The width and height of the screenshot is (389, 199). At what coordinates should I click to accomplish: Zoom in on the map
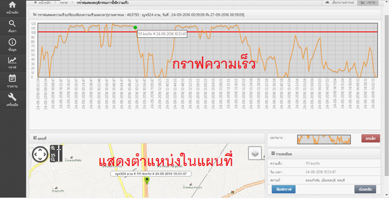pyautogui.click(x=53, y=148)
